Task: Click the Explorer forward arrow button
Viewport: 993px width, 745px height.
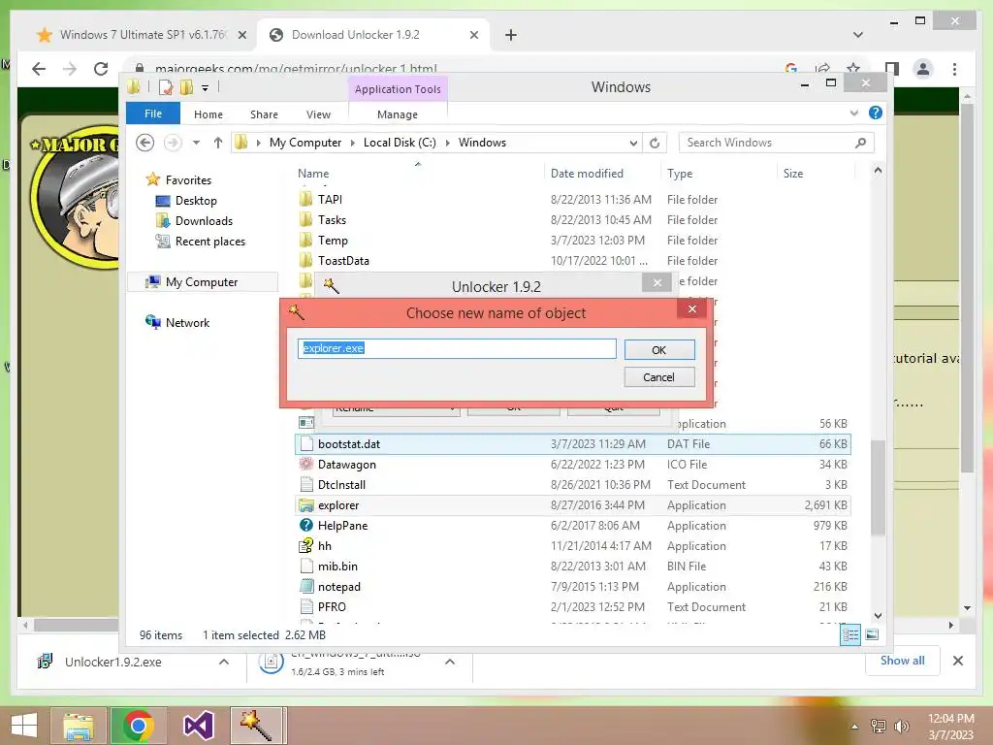Action: [173, 143]
